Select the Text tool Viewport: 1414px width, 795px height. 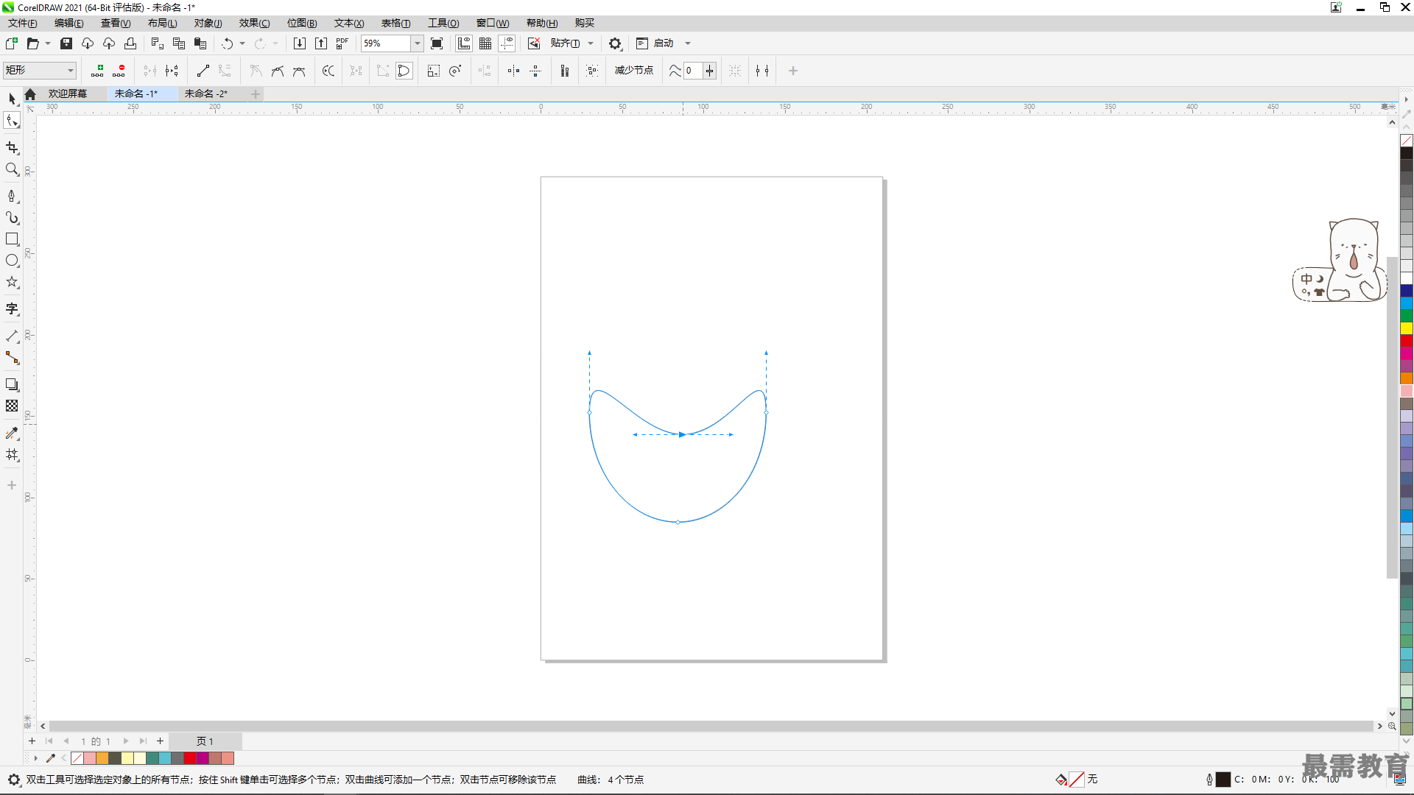tap(12, 309)
